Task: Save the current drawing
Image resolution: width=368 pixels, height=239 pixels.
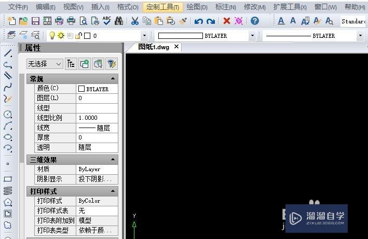Action: pyautogui.click(x=35, y=21)
